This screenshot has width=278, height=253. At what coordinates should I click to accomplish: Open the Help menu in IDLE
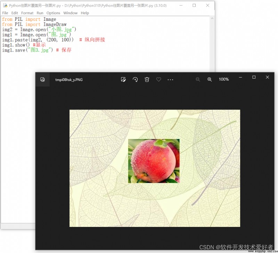coord(85,13)
